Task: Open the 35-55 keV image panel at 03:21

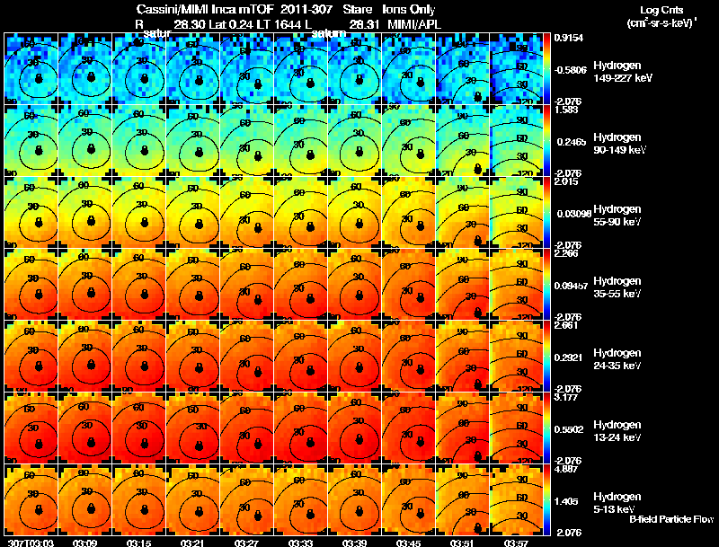Action: (193, 285)
